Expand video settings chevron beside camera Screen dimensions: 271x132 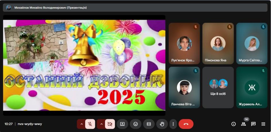102,124
